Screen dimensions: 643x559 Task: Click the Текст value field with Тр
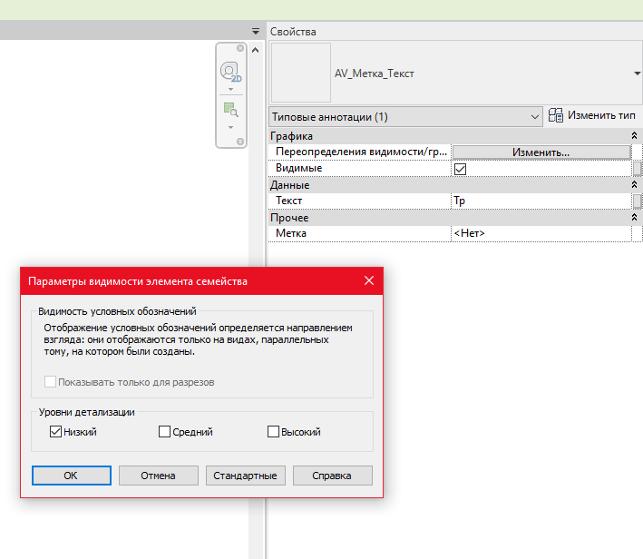(x=541, y=201)
